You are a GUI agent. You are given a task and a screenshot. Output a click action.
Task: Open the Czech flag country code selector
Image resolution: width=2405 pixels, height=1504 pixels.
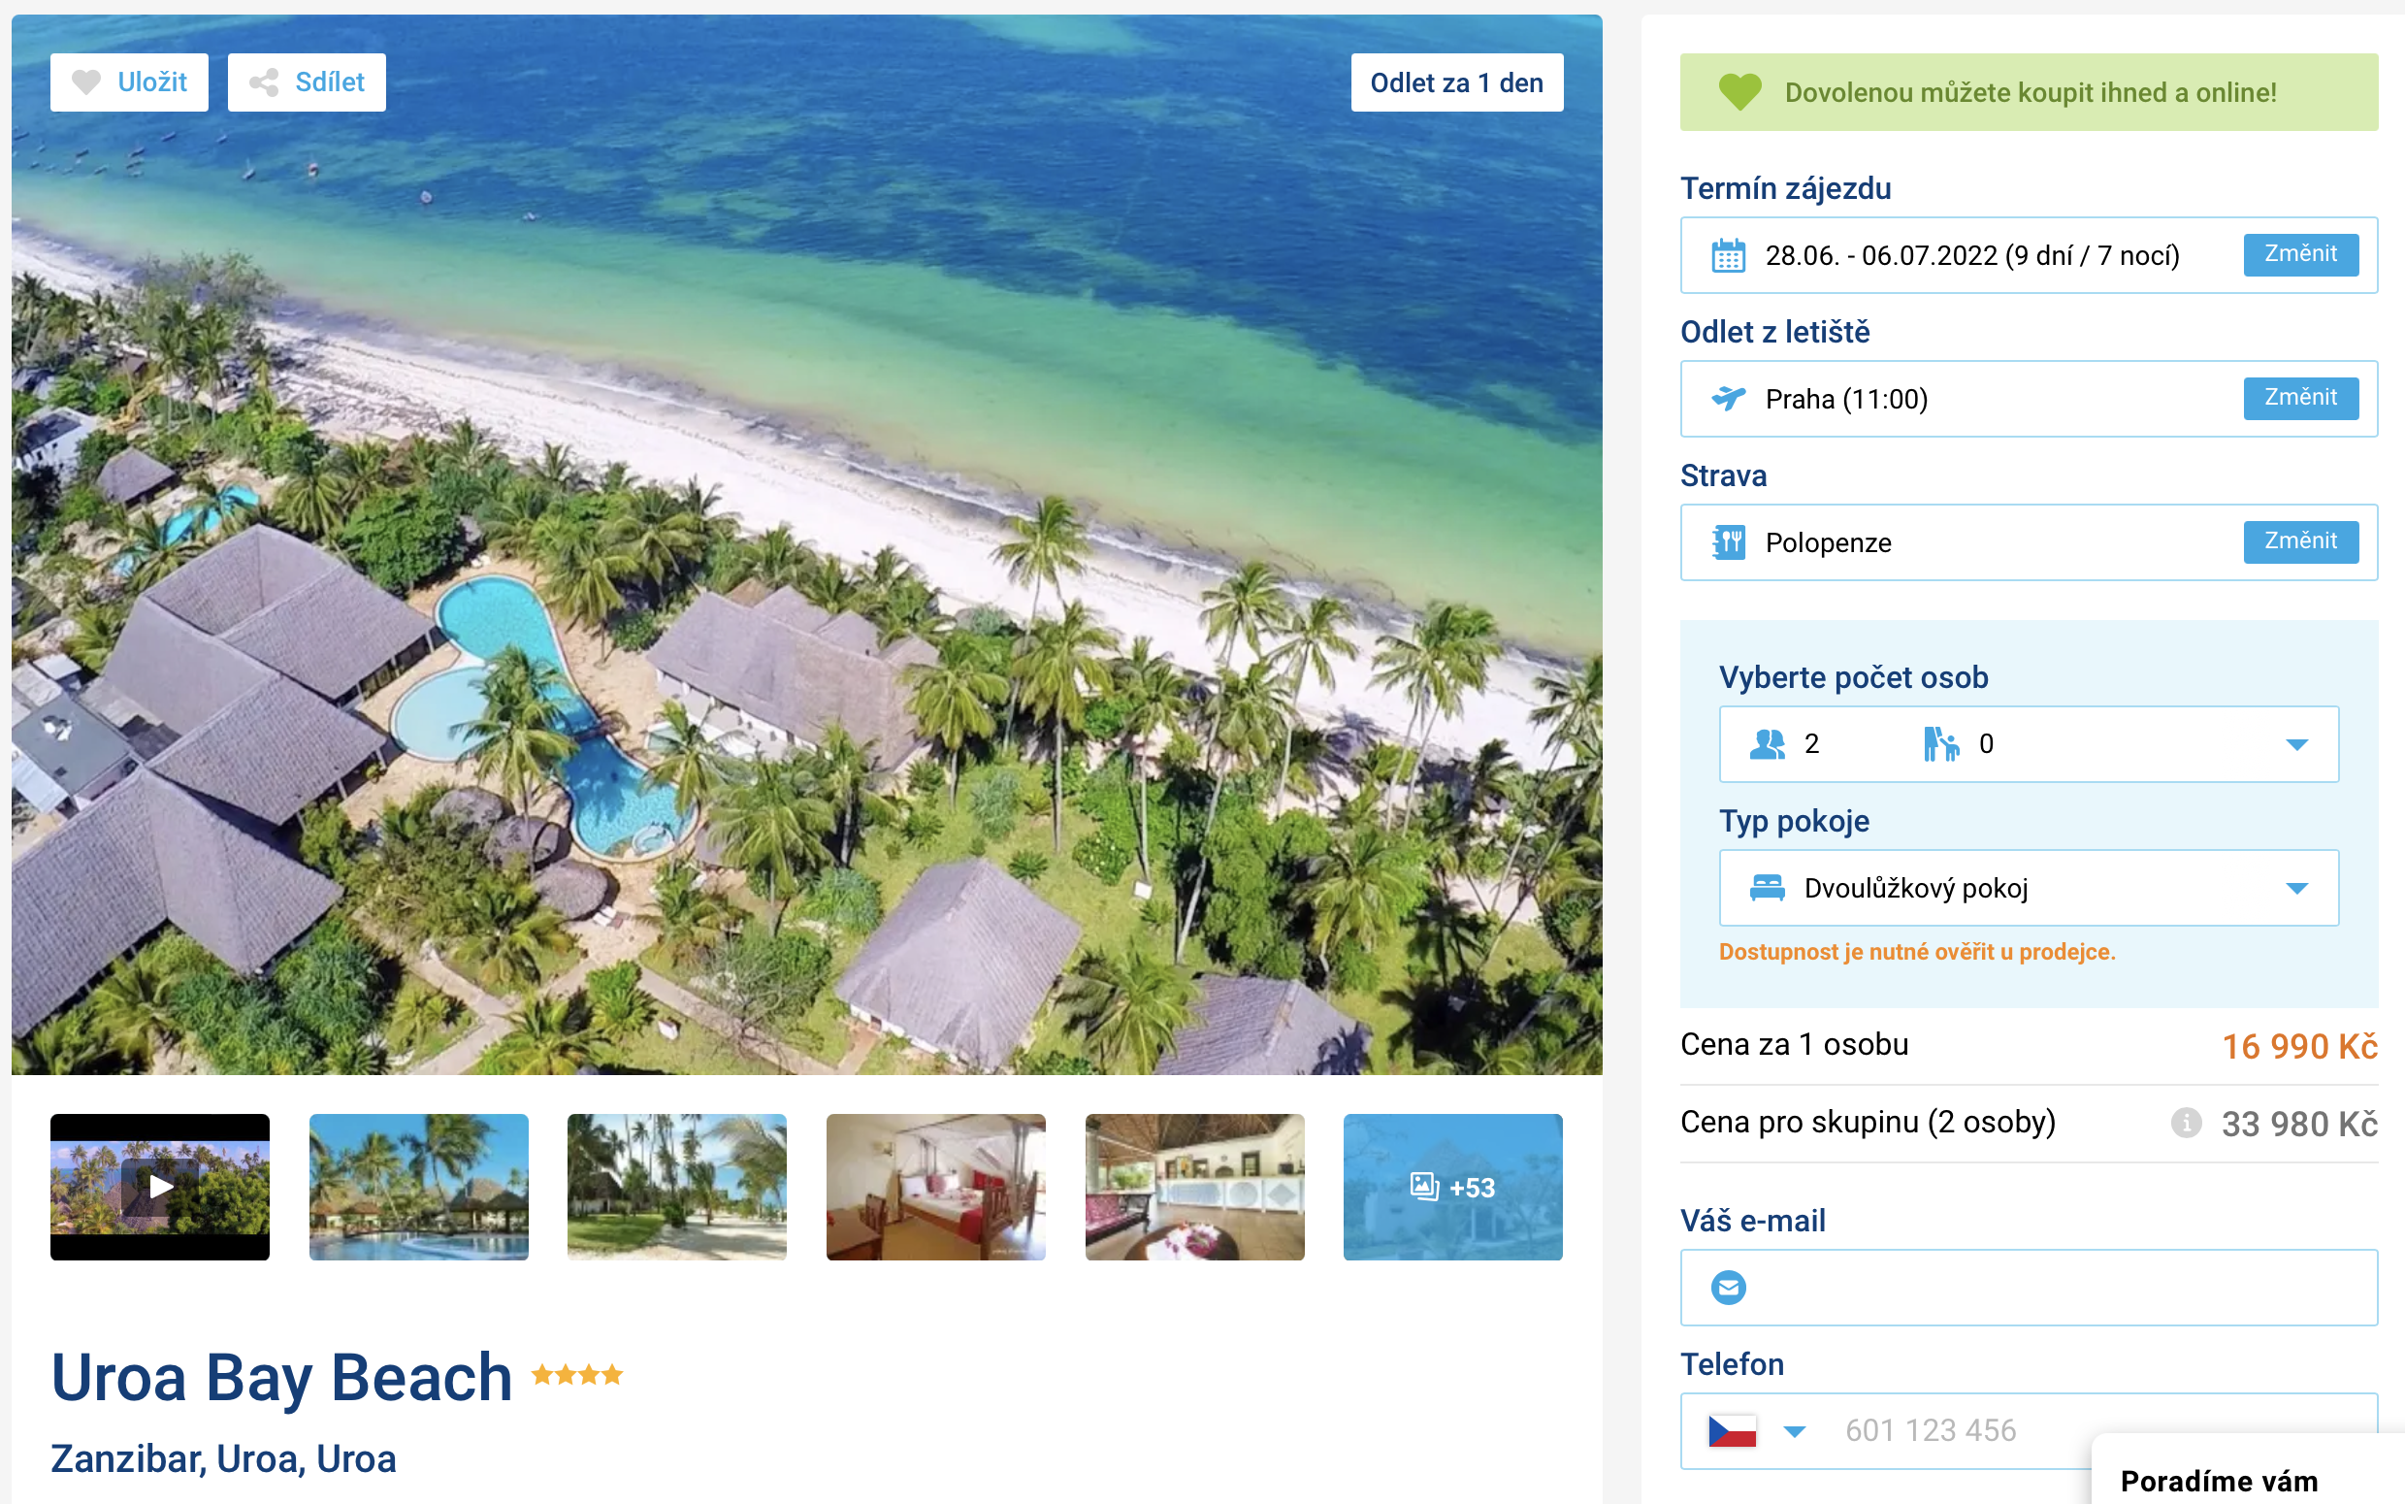(x=1756, y=1431)
